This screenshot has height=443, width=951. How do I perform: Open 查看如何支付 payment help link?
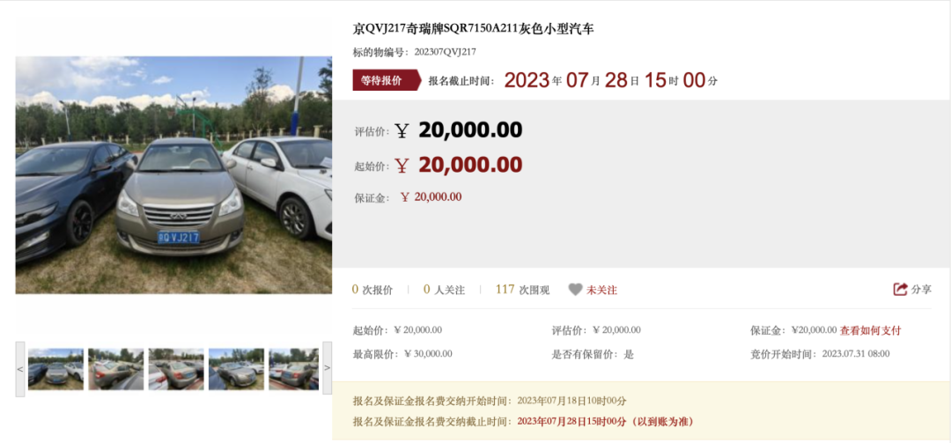[870, 331]
